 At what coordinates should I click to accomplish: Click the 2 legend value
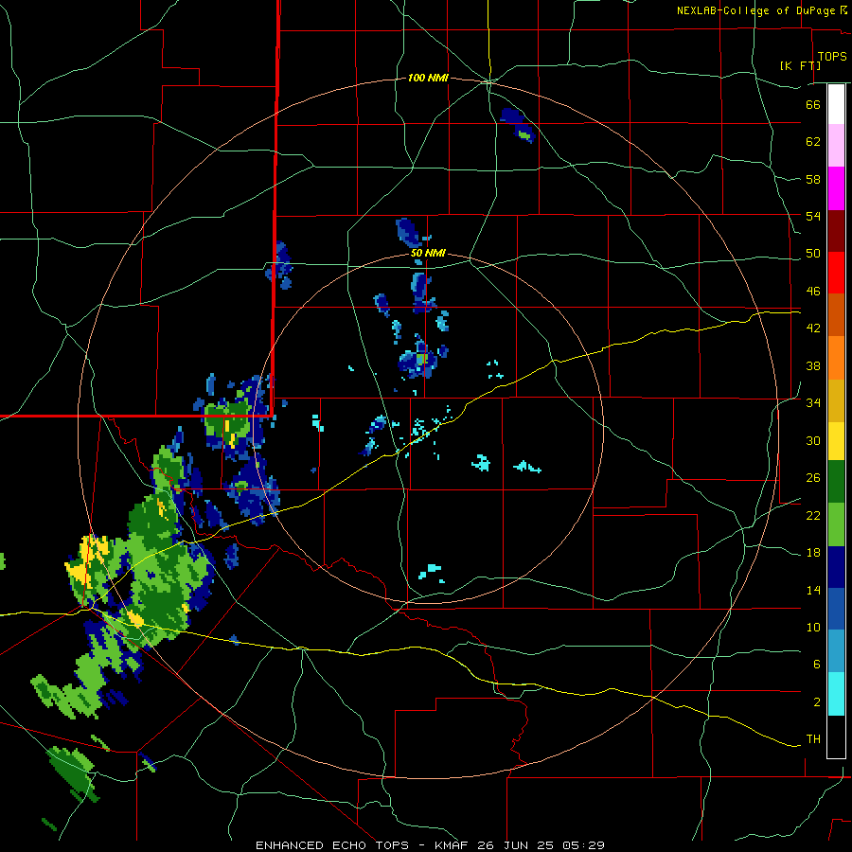(817, 702)
